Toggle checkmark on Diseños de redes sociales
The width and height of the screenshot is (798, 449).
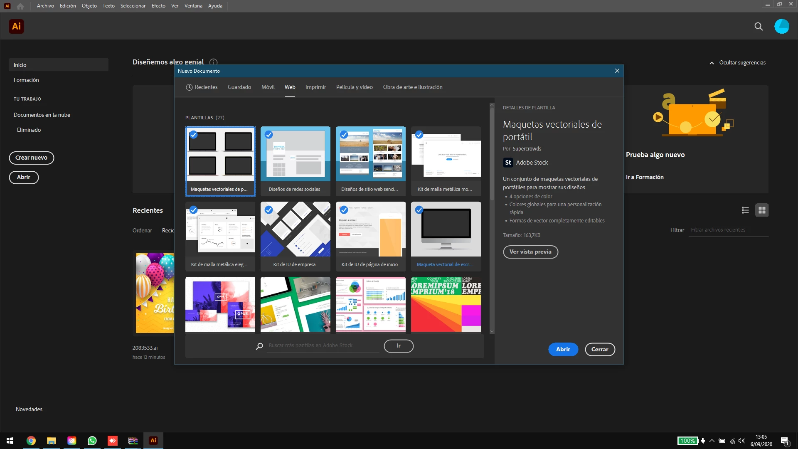coord(269,135)
